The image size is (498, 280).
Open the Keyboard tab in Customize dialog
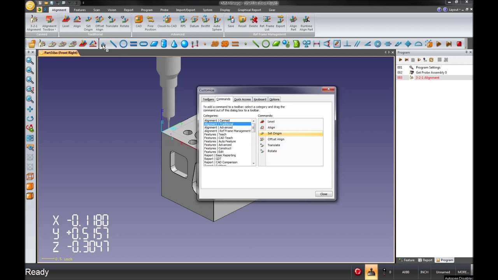pos(260,99)
